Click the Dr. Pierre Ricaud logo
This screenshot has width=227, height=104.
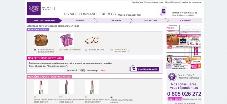(34, 9)
